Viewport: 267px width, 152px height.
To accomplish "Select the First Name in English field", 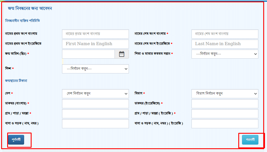I will click(95, 44).
